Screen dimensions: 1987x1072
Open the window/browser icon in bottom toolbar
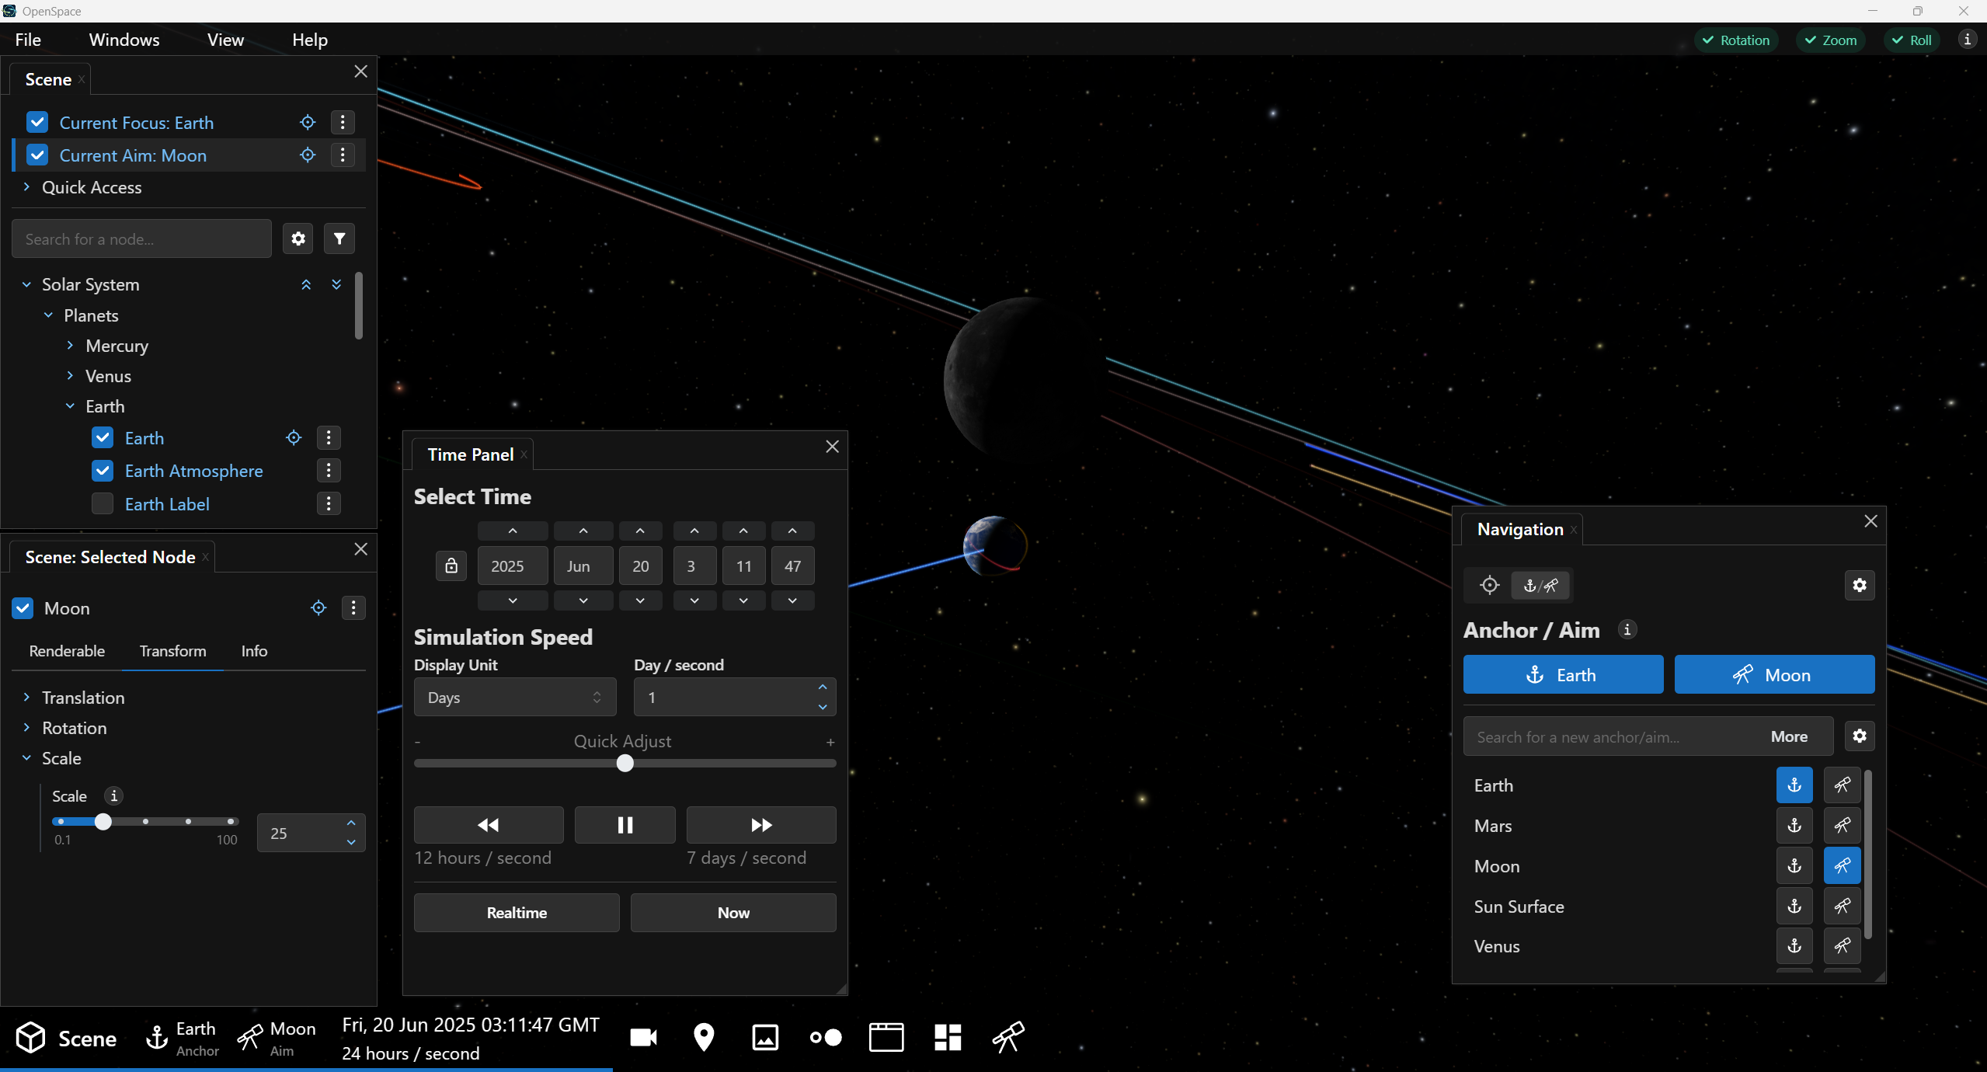[886, 1038]
